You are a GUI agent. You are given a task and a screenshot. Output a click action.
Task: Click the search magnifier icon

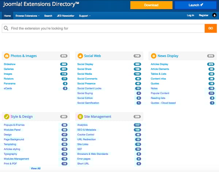click(x=6, y=28)
